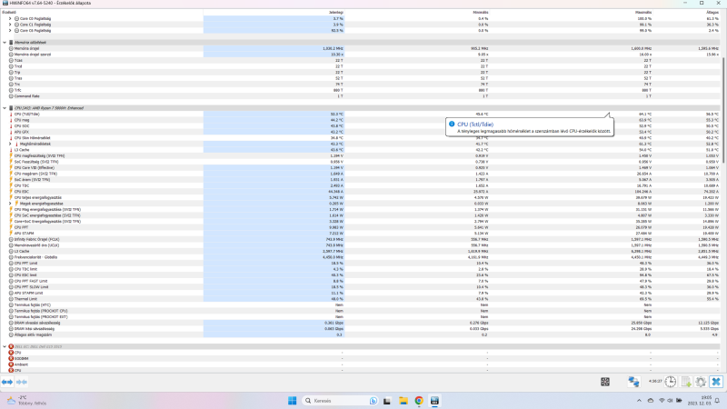
Task: Click the fit-to-window icon in bottom toolbar
Action: click(x=605, y=382)
